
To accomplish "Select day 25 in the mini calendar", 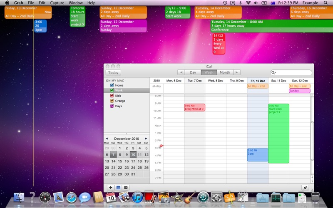I will coord(139,168).
